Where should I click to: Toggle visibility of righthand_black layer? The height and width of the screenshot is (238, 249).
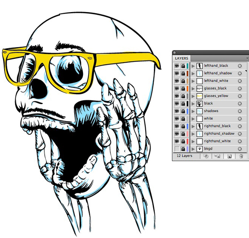pos(177,126)
